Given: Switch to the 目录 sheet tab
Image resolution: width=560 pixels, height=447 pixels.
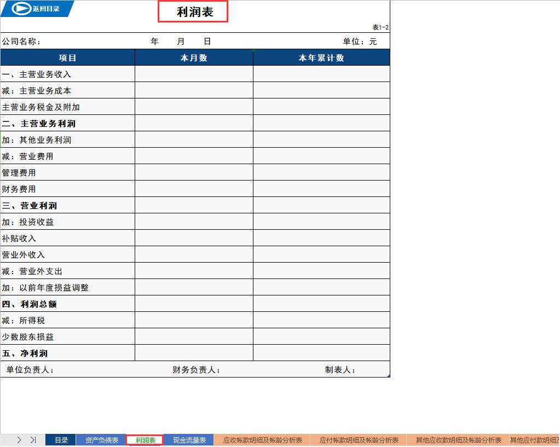Looking at the screenshot, I should (60, 439).
